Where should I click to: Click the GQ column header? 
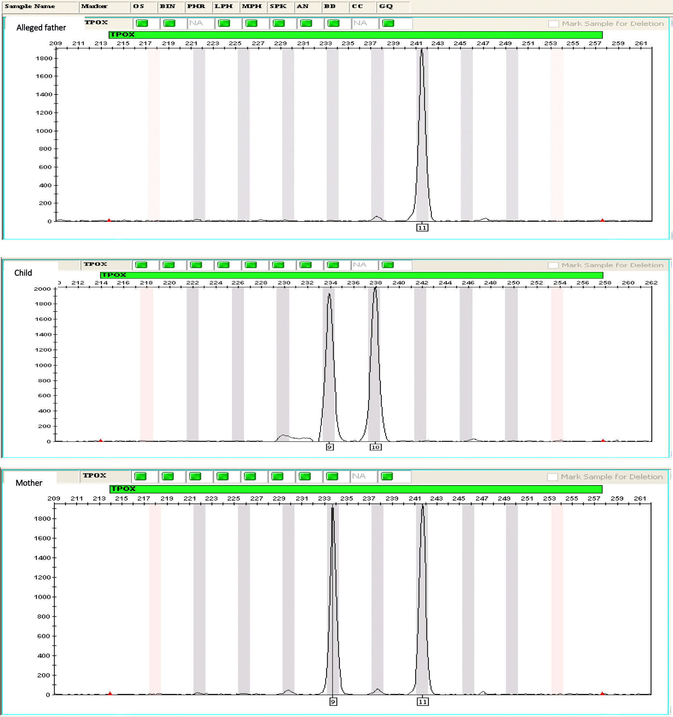coord(393,7)
